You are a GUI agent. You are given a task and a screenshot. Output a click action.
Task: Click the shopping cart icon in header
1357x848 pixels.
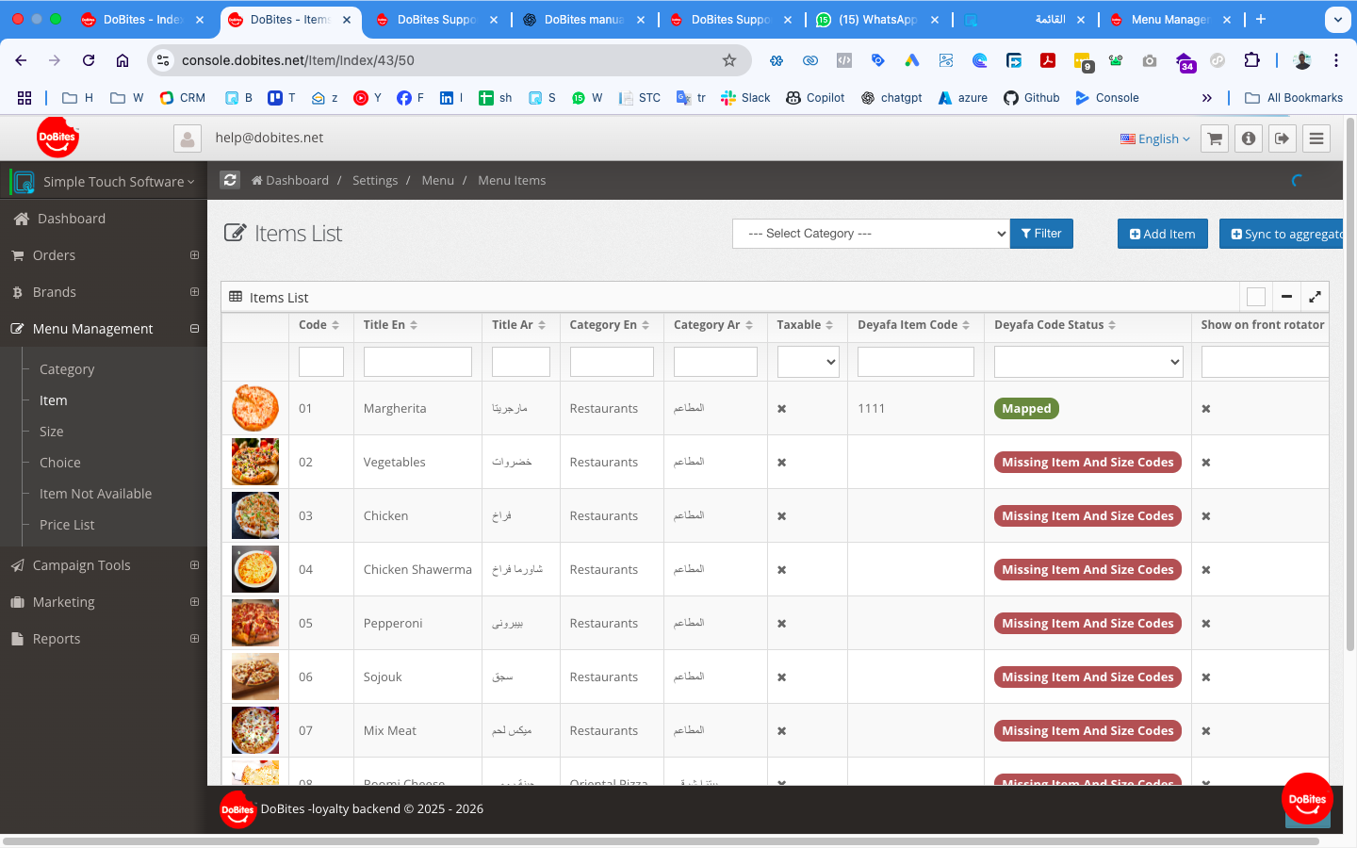tap(1215, 139)
